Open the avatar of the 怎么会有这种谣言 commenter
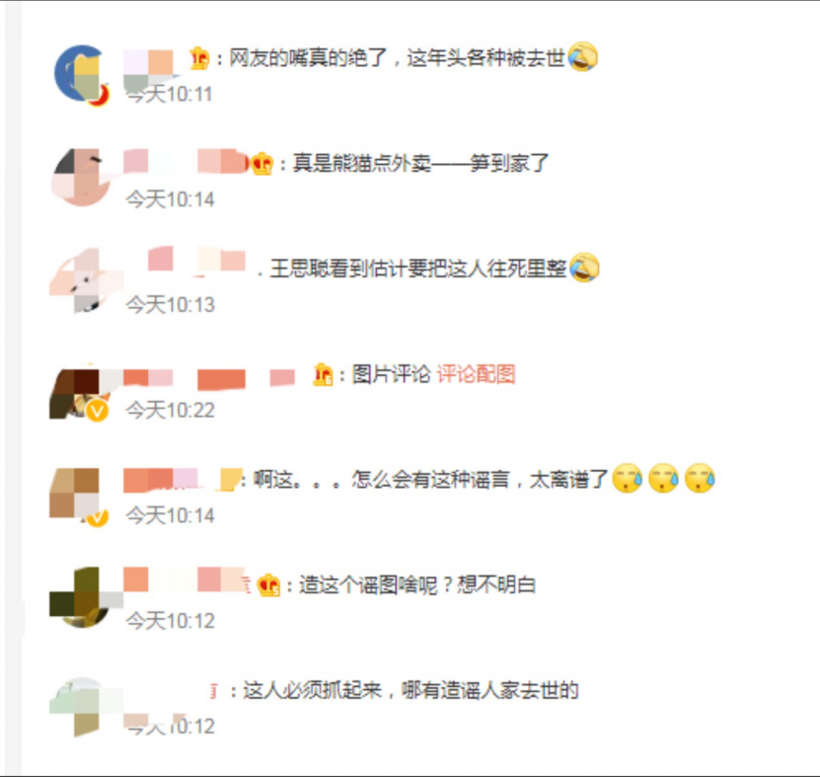 78,496
